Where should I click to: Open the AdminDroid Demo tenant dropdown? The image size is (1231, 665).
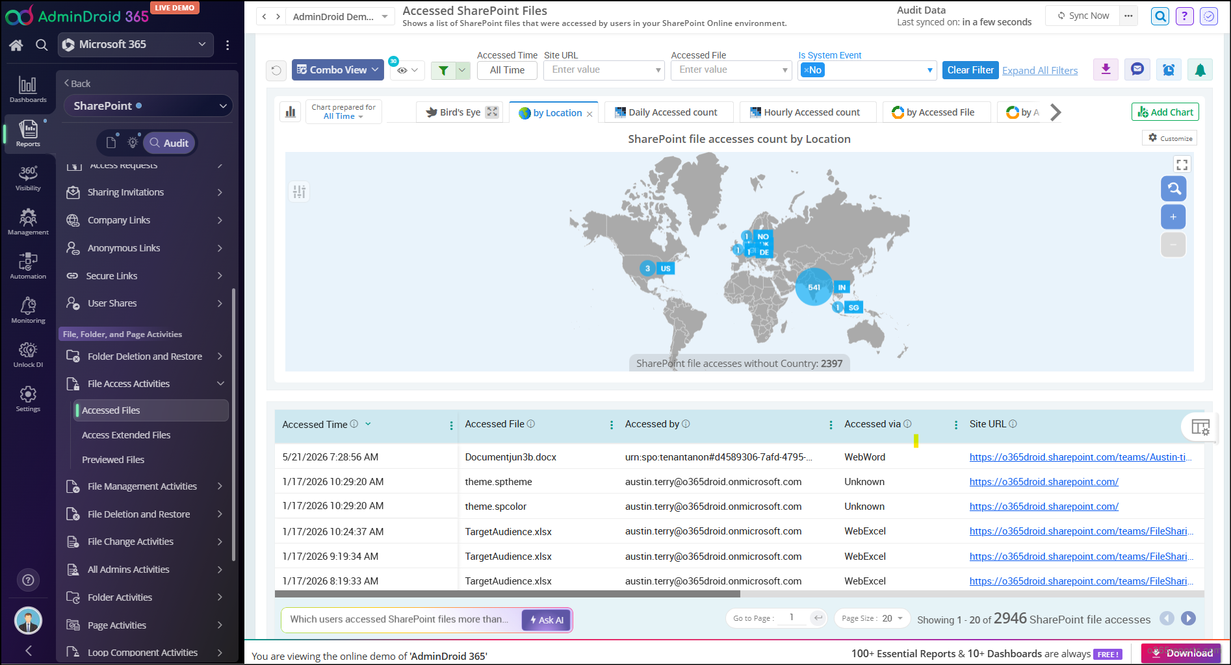(x=340, y=17)
